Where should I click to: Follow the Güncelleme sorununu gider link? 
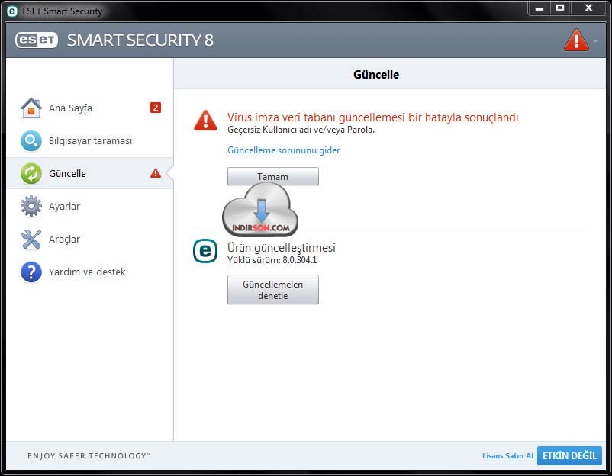point(283,150)
